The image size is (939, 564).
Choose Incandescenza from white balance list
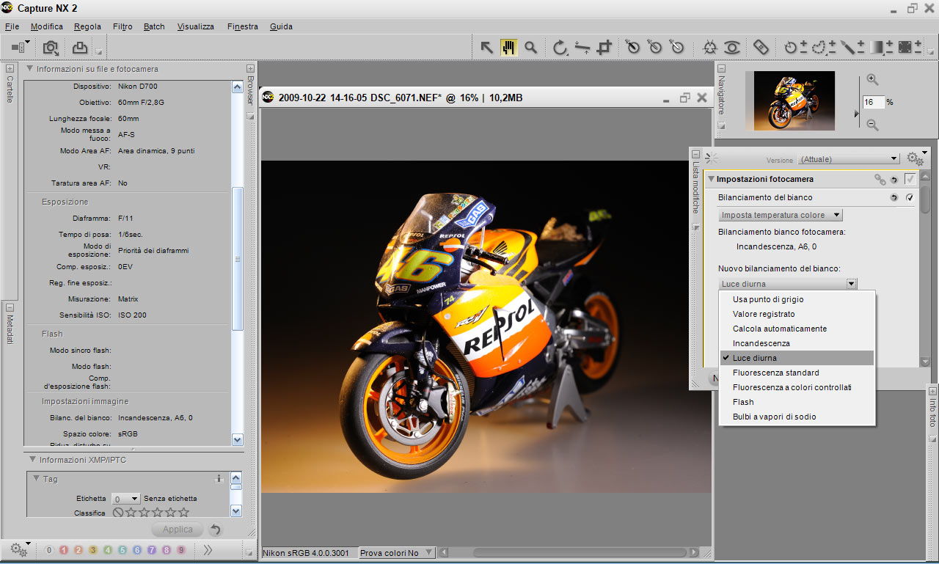[x=797, y=343]
